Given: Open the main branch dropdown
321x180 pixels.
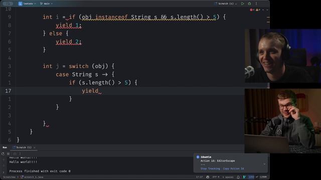Looking at the screenshot, I should [47, 3].
